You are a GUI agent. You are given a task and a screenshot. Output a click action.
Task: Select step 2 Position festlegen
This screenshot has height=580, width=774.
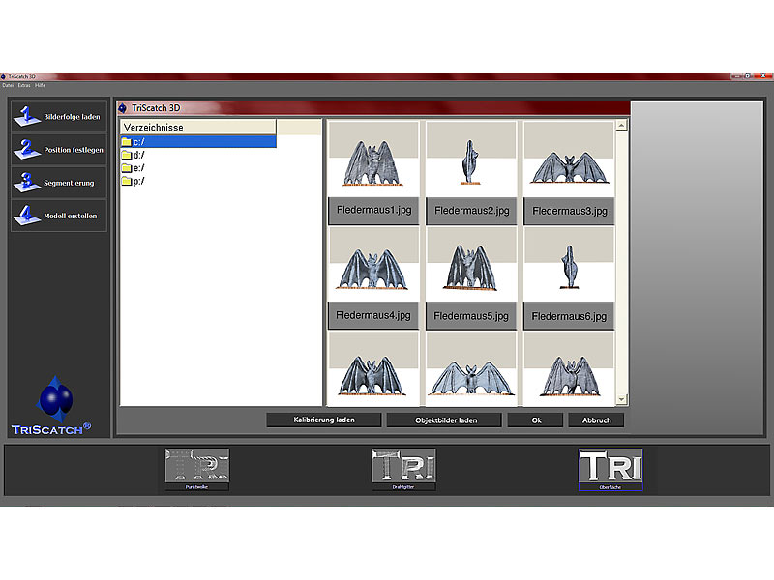[x=59, y=150]
